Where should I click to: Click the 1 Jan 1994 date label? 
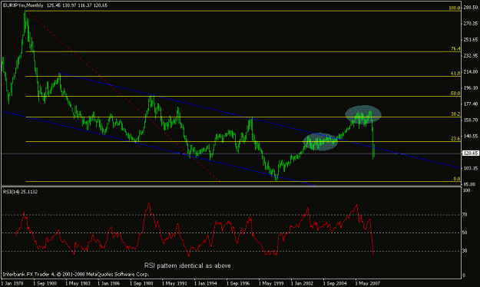(205, 283)
